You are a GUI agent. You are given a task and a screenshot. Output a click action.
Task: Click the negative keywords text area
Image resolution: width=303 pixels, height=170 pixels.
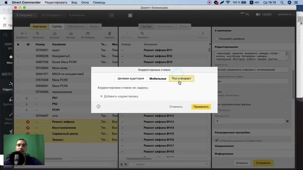(251, 56)
